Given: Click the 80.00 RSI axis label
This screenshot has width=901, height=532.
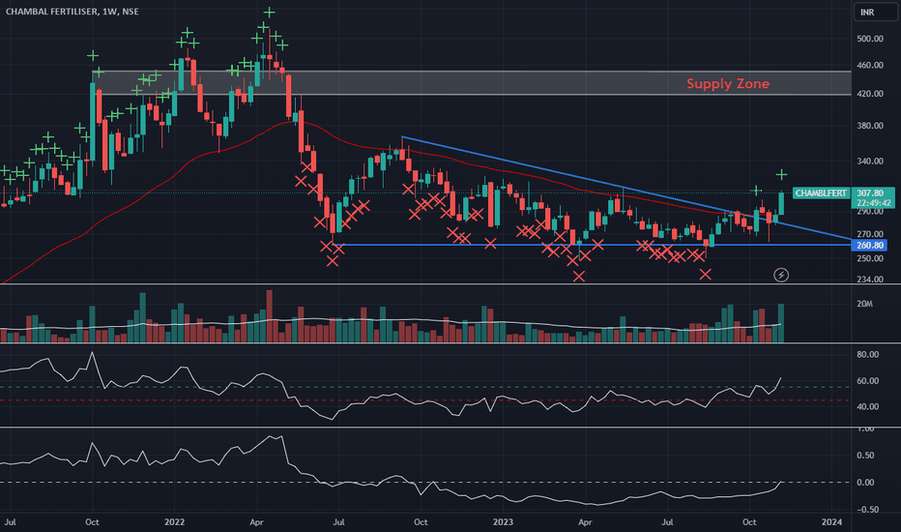Looking at the screenshot, I should (x=868, y=355).
